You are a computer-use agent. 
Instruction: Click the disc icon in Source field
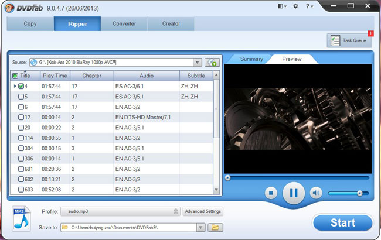coord(34,63)
